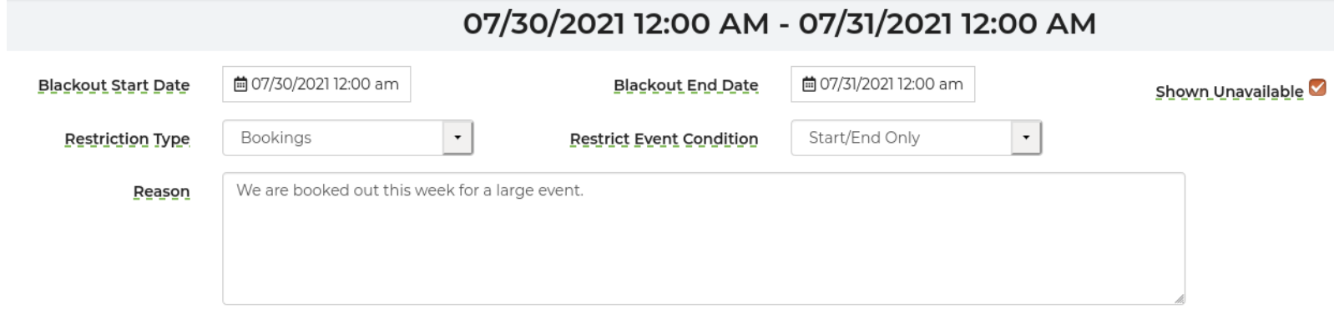Click the Blackout End Date label
The height and width of the screenshot is (329, 1334).
(685, 85)
